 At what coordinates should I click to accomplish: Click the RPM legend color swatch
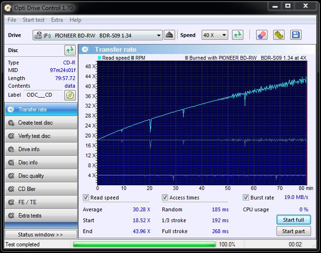click(x=133, y=58)
